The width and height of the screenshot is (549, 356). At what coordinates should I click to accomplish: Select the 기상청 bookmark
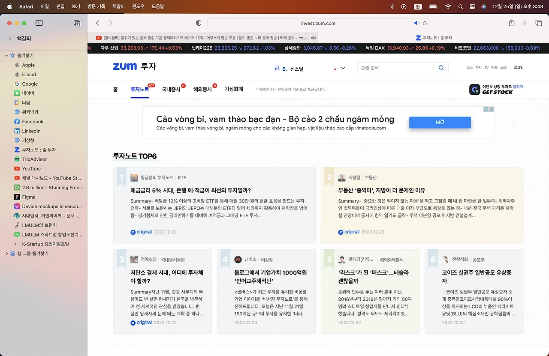pyautogui.click(x=25, y=141)
